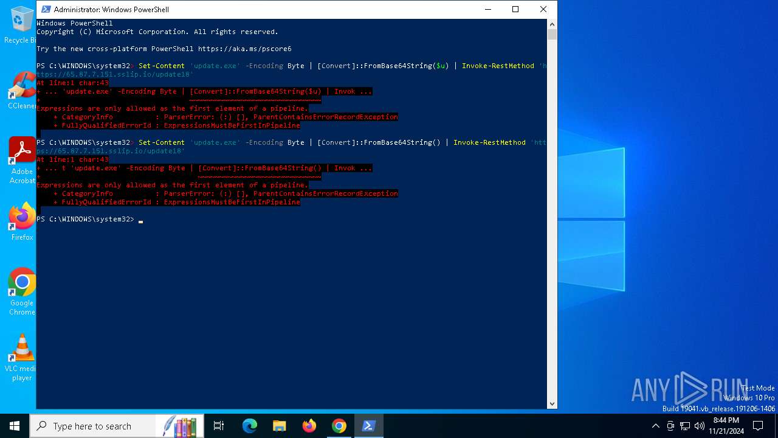Open network status tray icon
The image size is (778, 438).
pyautogui.click(x=685, y=426)
